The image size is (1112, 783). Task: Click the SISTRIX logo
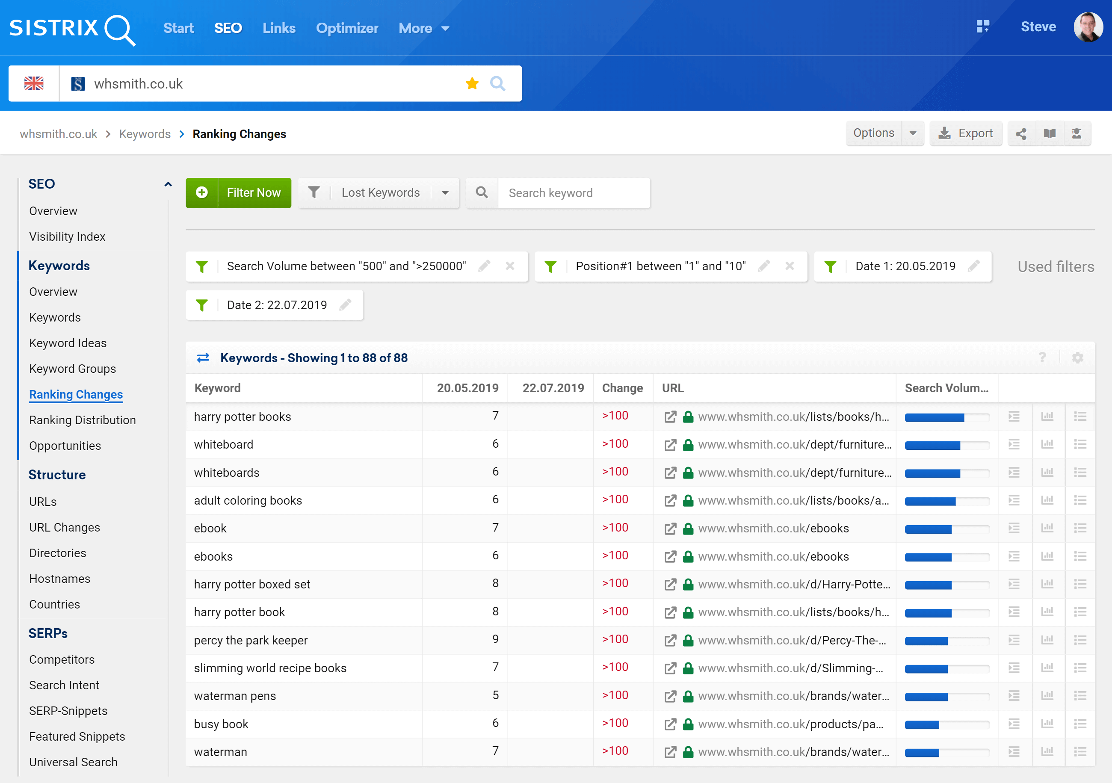click(x=73, y=29)
